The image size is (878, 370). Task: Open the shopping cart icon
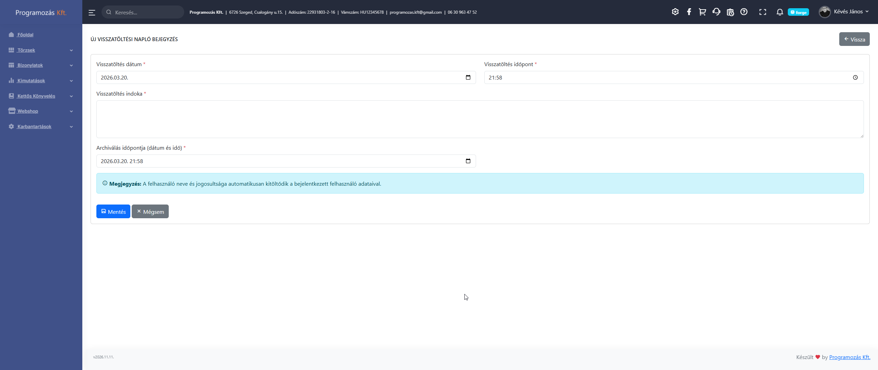click(702, 12)
